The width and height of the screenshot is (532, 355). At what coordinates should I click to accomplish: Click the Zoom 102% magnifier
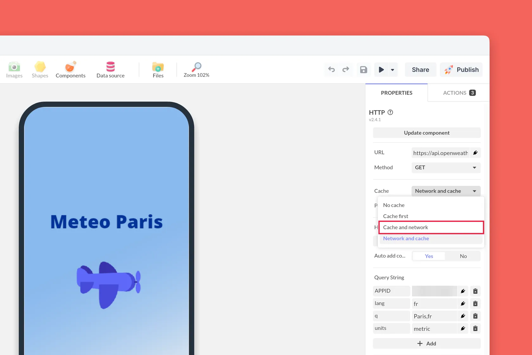click(x=196, y=70)
